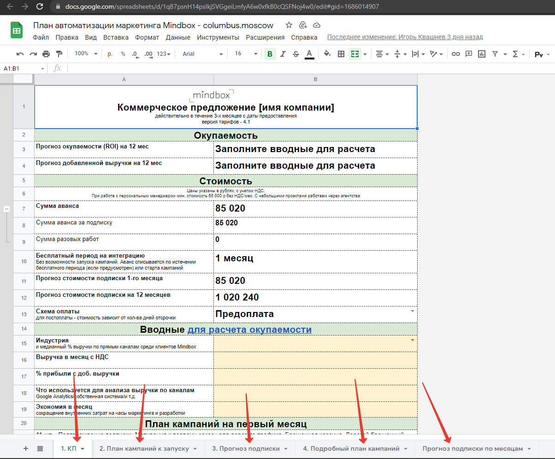Click the insert link icon
This screenshot has width=555, height=459.
click(455, 54)
